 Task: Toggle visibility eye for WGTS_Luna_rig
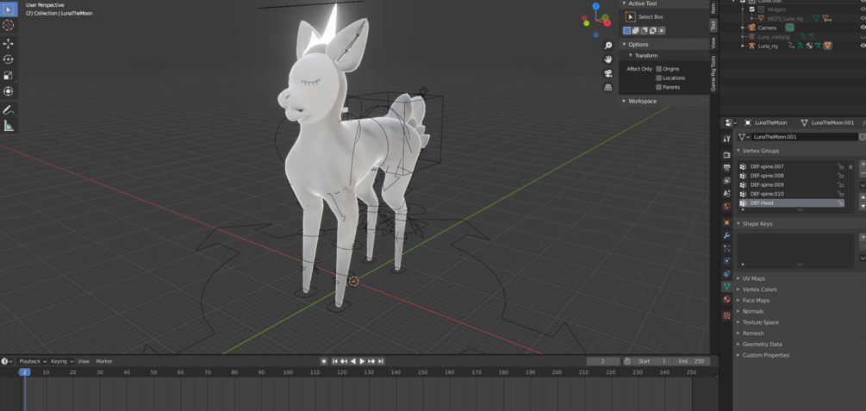[863, 18]
